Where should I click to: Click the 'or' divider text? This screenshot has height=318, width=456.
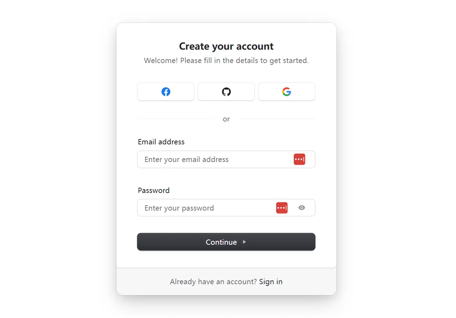coord(226,119)
